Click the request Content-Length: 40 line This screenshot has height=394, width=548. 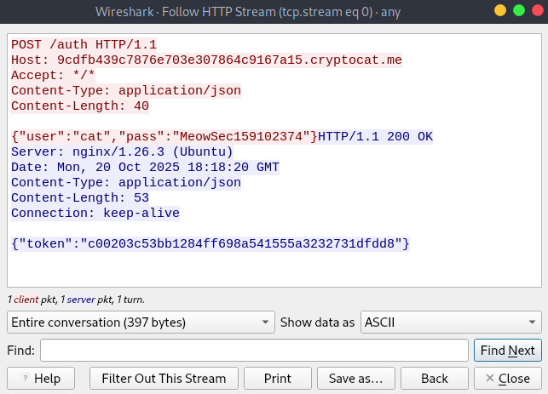tap(80, 106)
